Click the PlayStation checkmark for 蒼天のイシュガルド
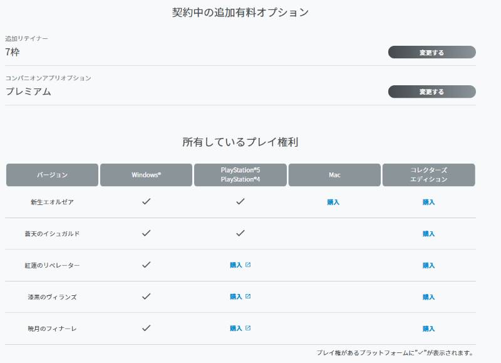 click(240, 233)
